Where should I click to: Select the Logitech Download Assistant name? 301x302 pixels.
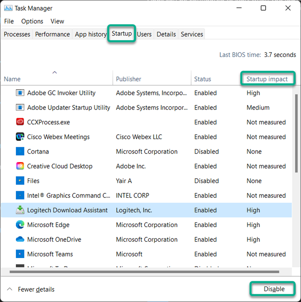(67, 210)
